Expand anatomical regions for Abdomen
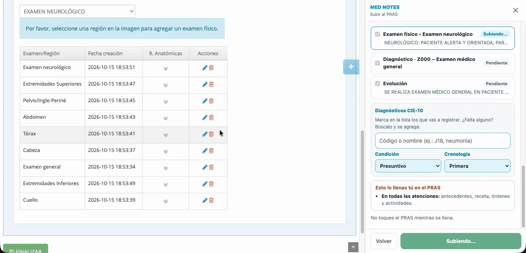This screenshot has width=526, height=253. tap(166, 118)
